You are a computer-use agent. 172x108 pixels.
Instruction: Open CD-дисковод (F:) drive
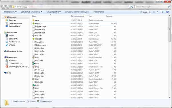coord(14,64)
